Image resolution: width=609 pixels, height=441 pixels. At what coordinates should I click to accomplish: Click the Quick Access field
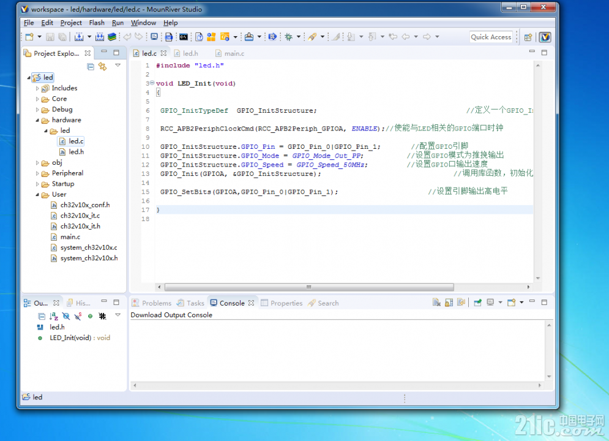[x=491, y=37]
